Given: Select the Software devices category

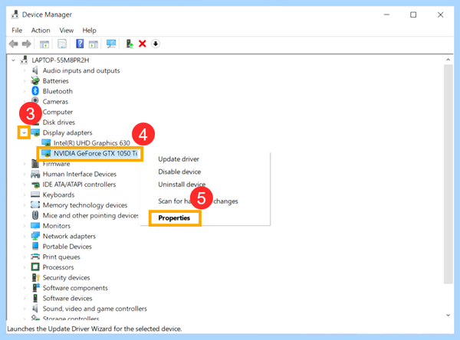Looking at the screenshot, I should pyautogui.click(x=67, y=298).
